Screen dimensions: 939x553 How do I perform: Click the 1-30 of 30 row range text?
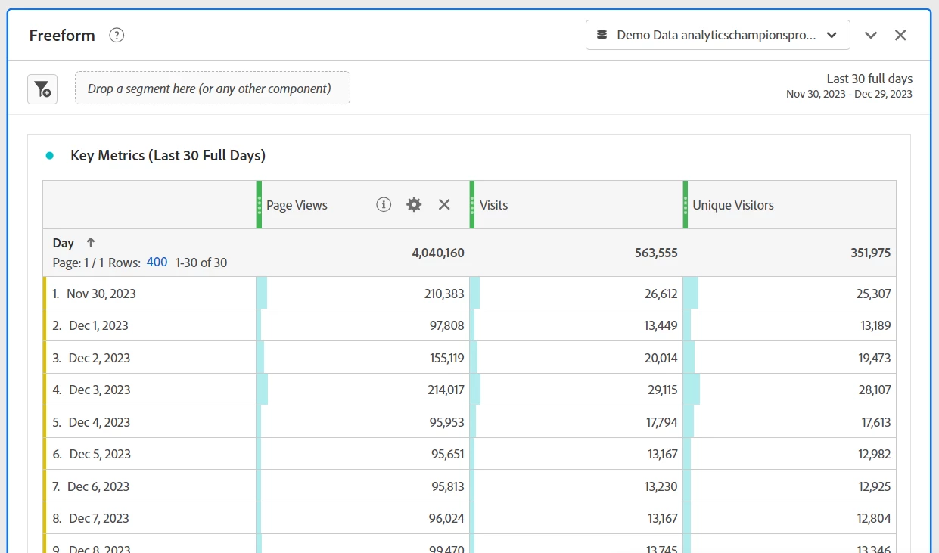coord(201,263)
